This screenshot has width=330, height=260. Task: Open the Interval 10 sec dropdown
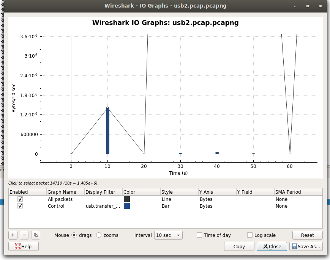click(168, 235)
